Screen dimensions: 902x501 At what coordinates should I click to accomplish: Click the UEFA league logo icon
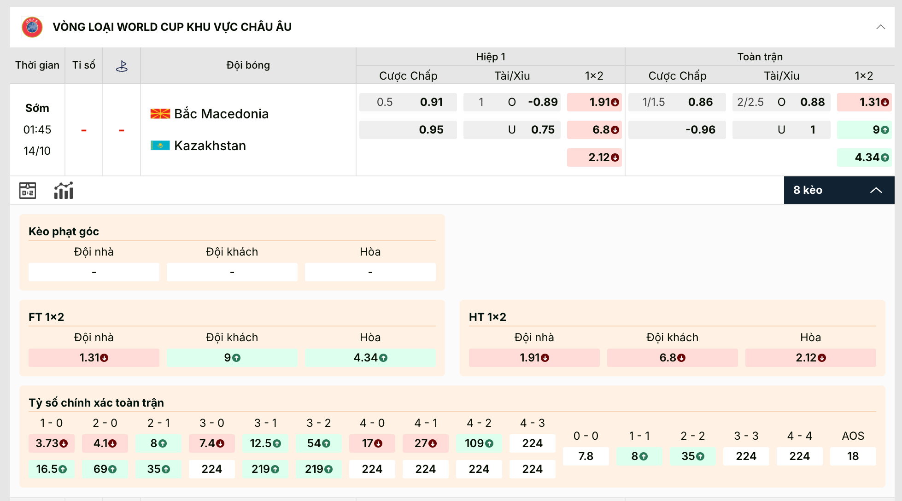coord(32,27)
